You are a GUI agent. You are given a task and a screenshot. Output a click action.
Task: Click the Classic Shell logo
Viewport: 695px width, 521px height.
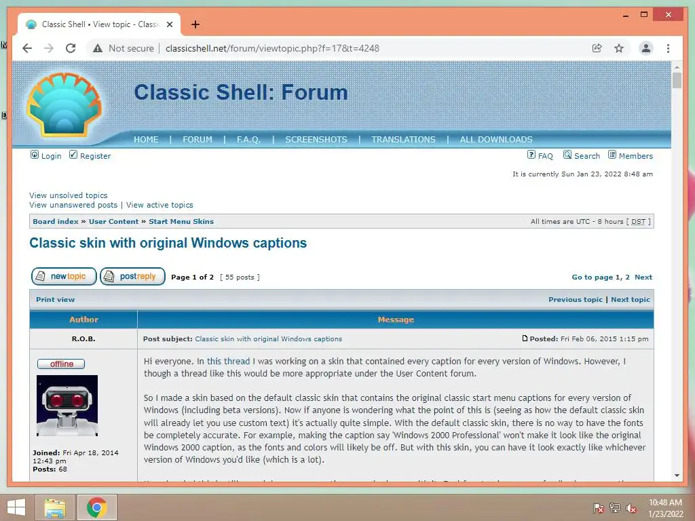pyautogui.click(x=64, y=105)
